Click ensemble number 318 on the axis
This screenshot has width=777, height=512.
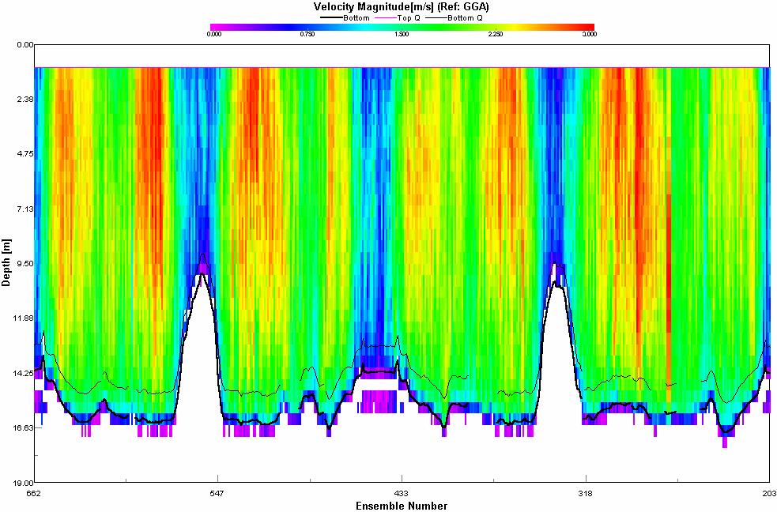(586, 493)
